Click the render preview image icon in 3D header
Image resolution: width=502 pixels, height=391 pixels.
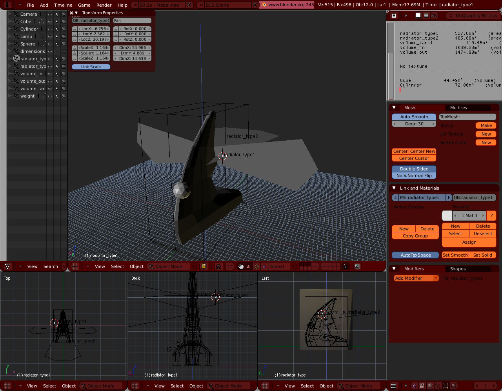[357, 266]
